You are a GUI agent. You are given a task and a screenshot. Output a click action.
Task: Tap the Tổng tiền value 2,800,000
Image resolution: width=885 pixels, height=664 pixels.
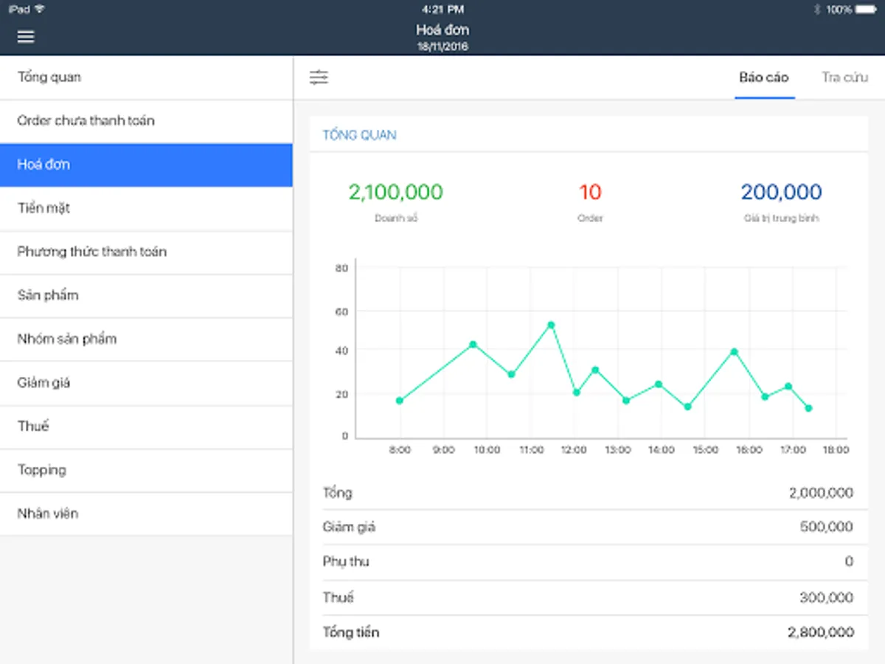point(821,632)
